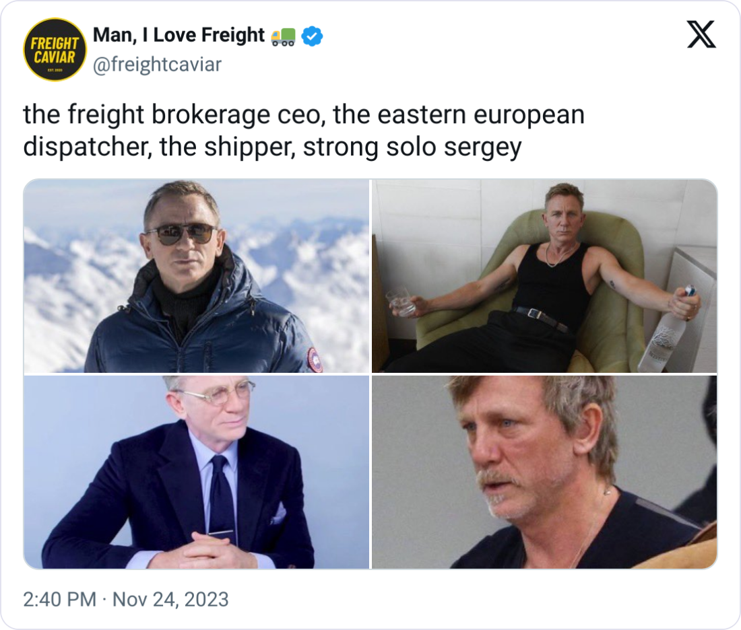Open the Man, I Love Freight display name
The height and width of the screenshot is (630, 741).
pyautogui.click(x=179, y=35)
